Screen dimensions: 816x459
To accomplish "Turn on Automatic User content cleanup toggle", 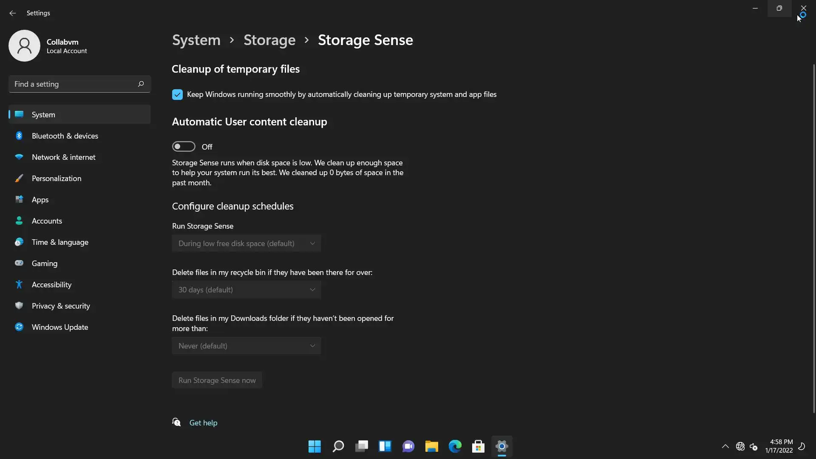I will (184, 147).
